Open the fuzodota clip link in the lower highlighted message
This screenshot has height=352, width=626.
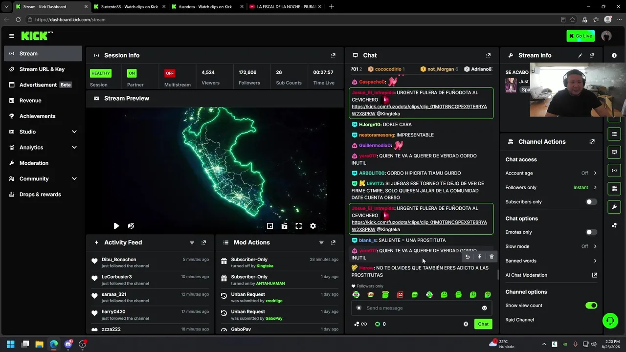(x=419, y=226)
